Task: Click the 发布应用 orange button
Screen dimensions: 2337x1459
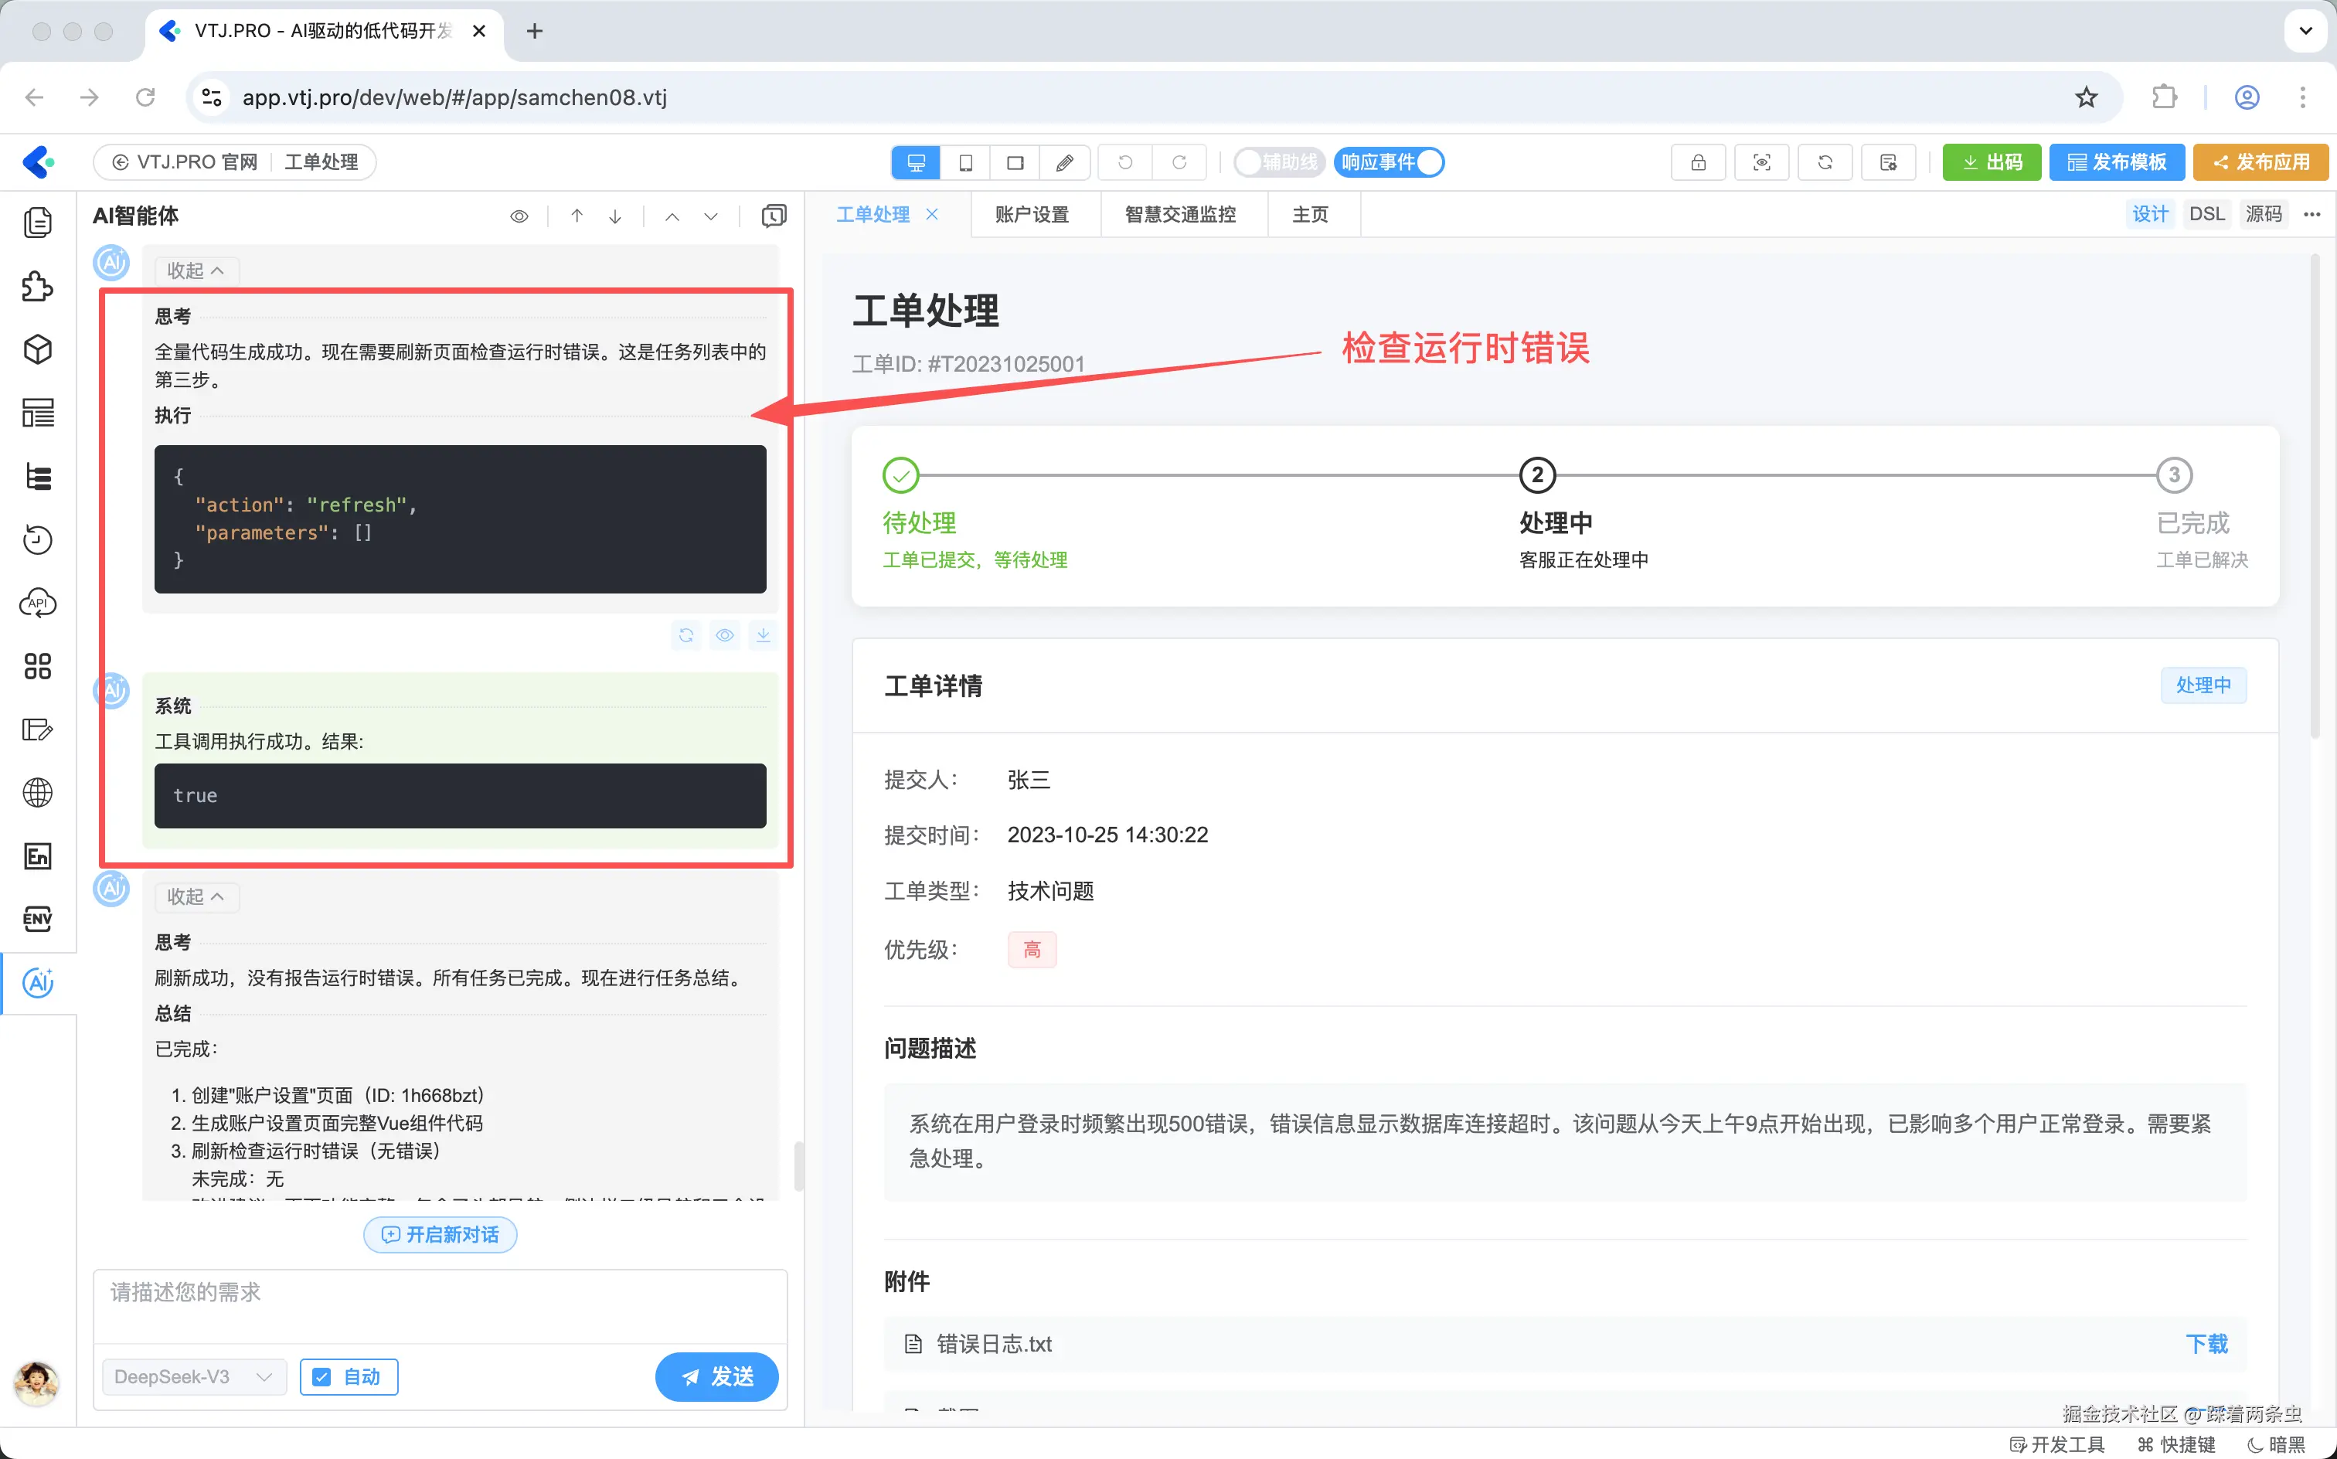Action: [x=2260, y=162]
